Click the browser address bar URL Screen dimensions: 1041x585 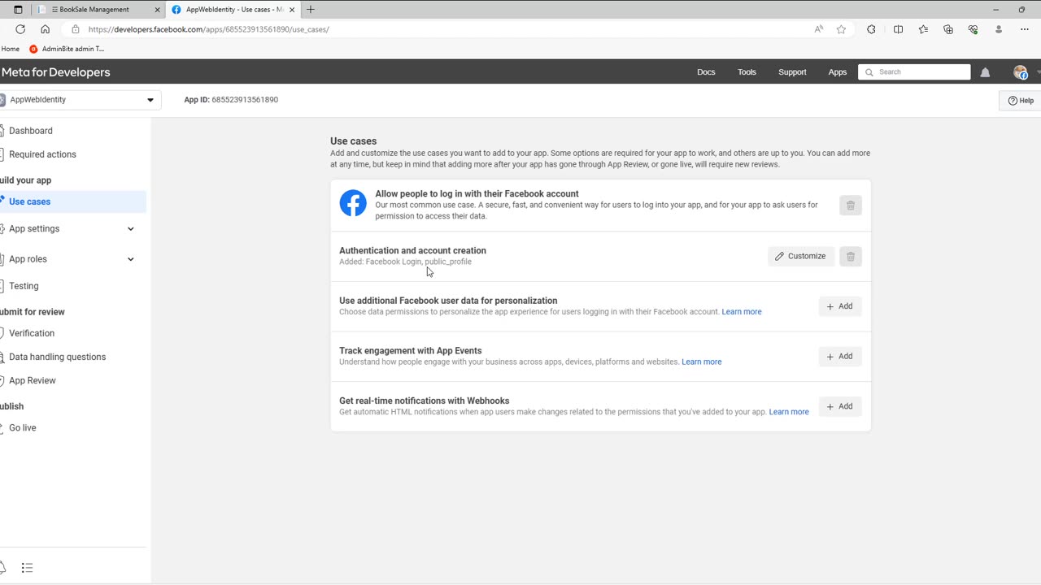pyautogui.click(x=208, y=29)
